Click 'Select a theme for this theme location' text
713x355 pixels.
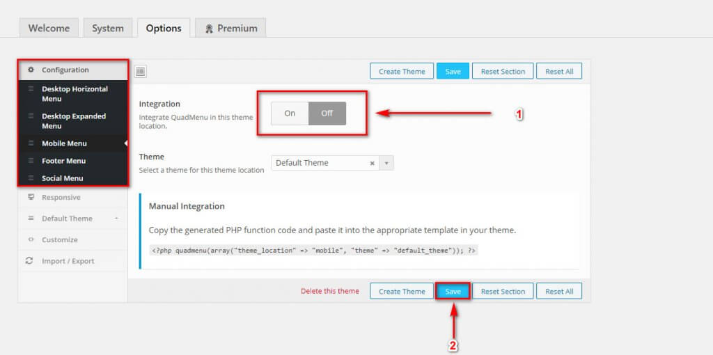pos(201,170)
